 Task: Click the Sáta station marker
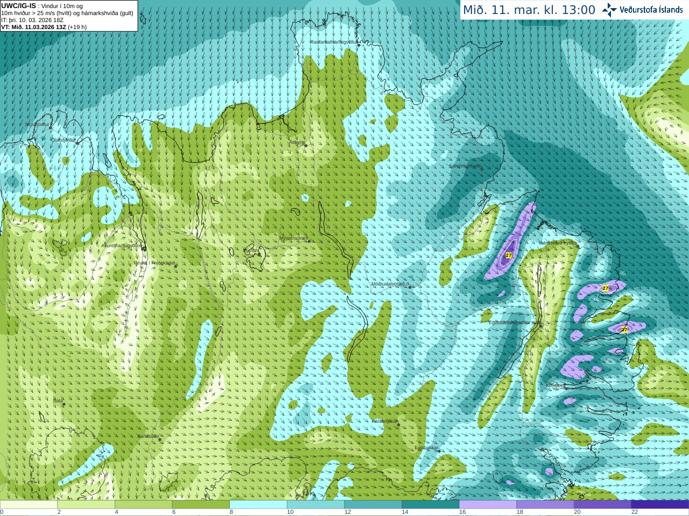pyautogui.click(x=64, y=405)
